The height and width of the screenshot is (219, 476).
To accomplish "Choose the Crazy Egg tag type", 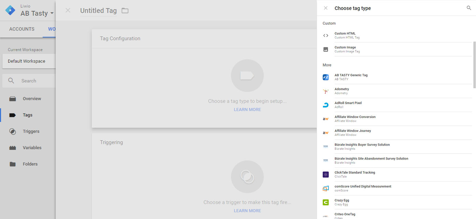I will coord(397,202).
